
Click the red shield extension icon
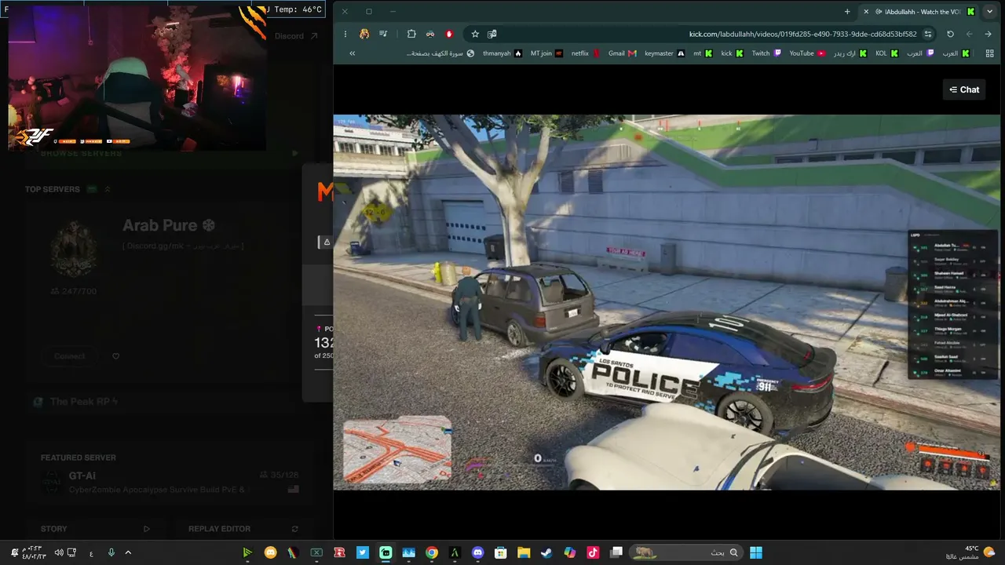449,34
